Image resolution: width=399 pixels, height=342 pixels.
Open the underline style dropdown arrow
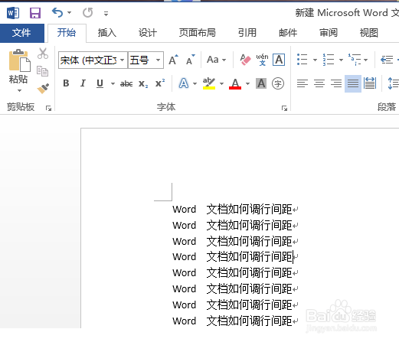coord(113,83)
